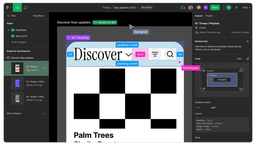Click the arrow on M / Tempo... row
The height and width of the screenshot is (143, 256).
click(x=44, y=68)
